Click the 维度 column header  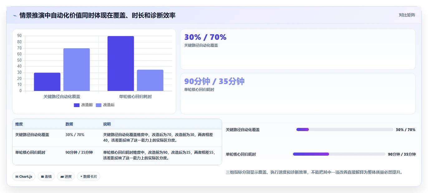[37, 124]
